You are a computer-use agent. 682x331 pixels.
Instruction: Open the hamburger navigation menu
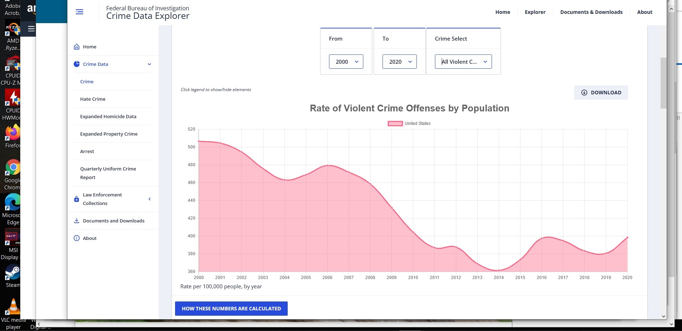coord(79,12)
